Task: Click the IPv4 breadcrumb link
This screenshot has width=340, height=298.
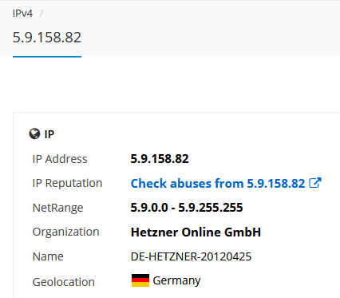Action: [x=22, y=13]
